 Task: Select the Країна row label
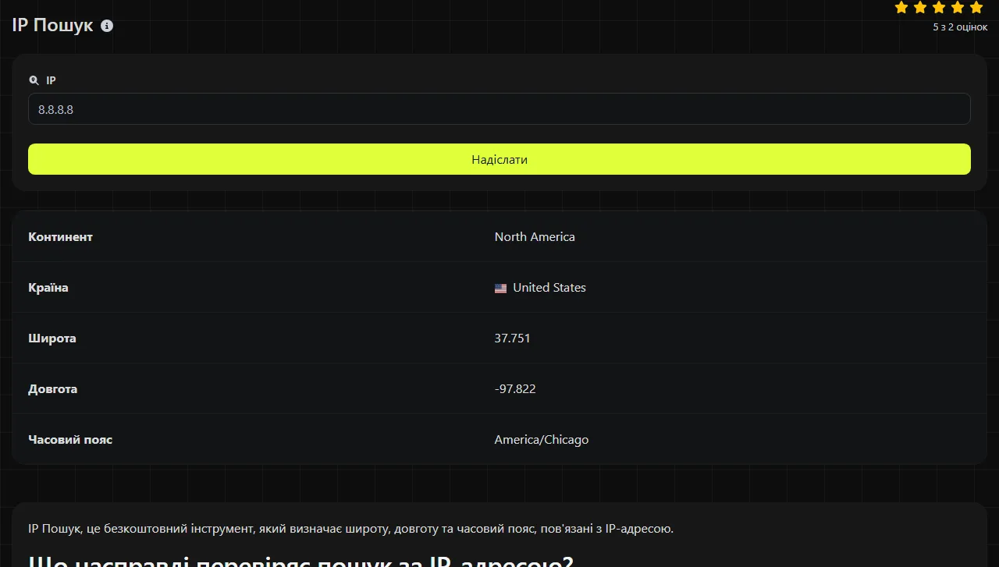48,288
